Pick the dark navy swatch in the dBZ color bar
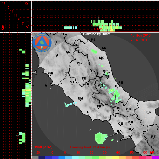This screenshot has width=159, height=159. tap(42, 157)
